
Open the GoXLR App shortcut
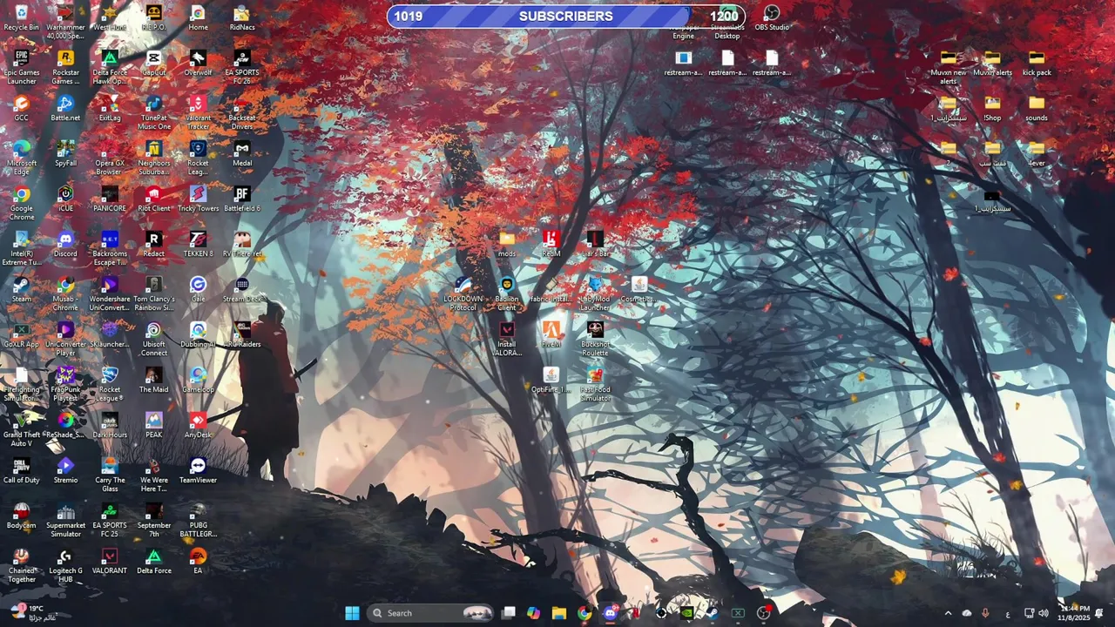point(21,334)
